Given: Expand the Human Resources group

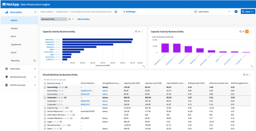Looking at the screenshot, I should coord(45,111).
